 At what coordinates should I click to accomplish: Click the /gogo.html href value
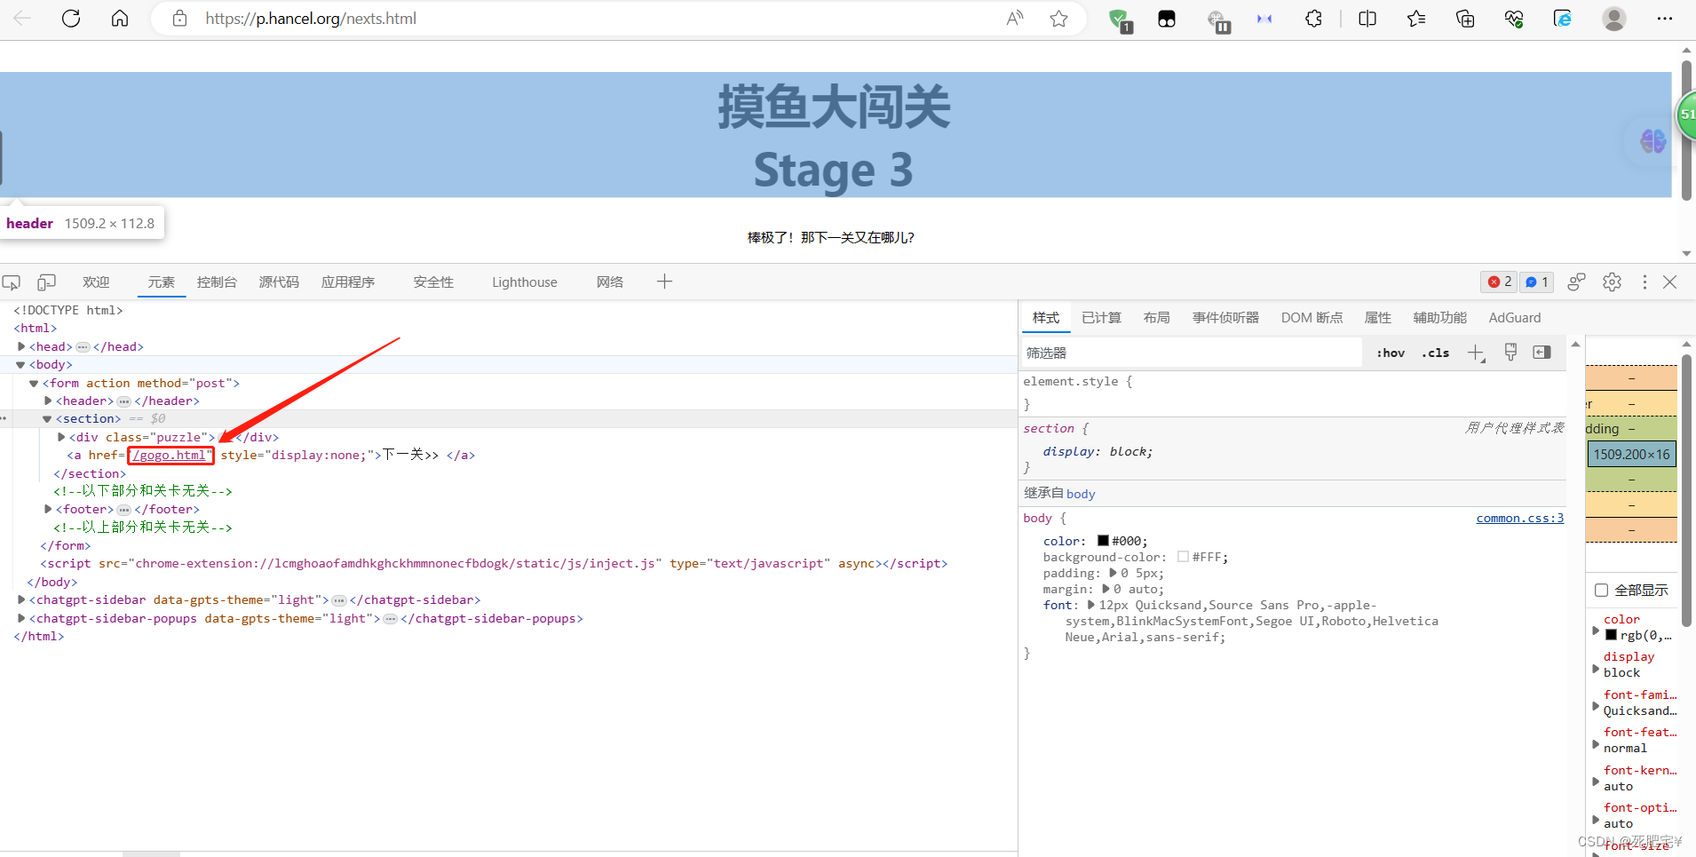pyautogui.click(x=170, y=456)
